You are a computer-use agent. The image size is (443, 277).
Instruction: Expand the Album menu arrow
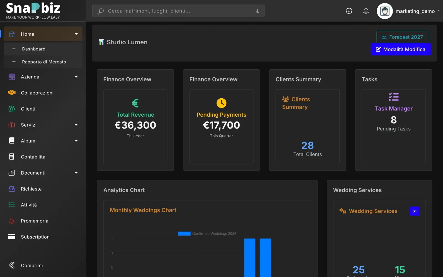point(76,141)
